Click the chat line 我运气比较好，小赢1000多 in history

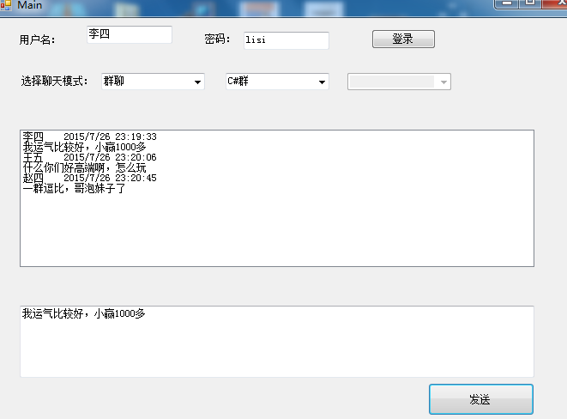pos(85,147)
